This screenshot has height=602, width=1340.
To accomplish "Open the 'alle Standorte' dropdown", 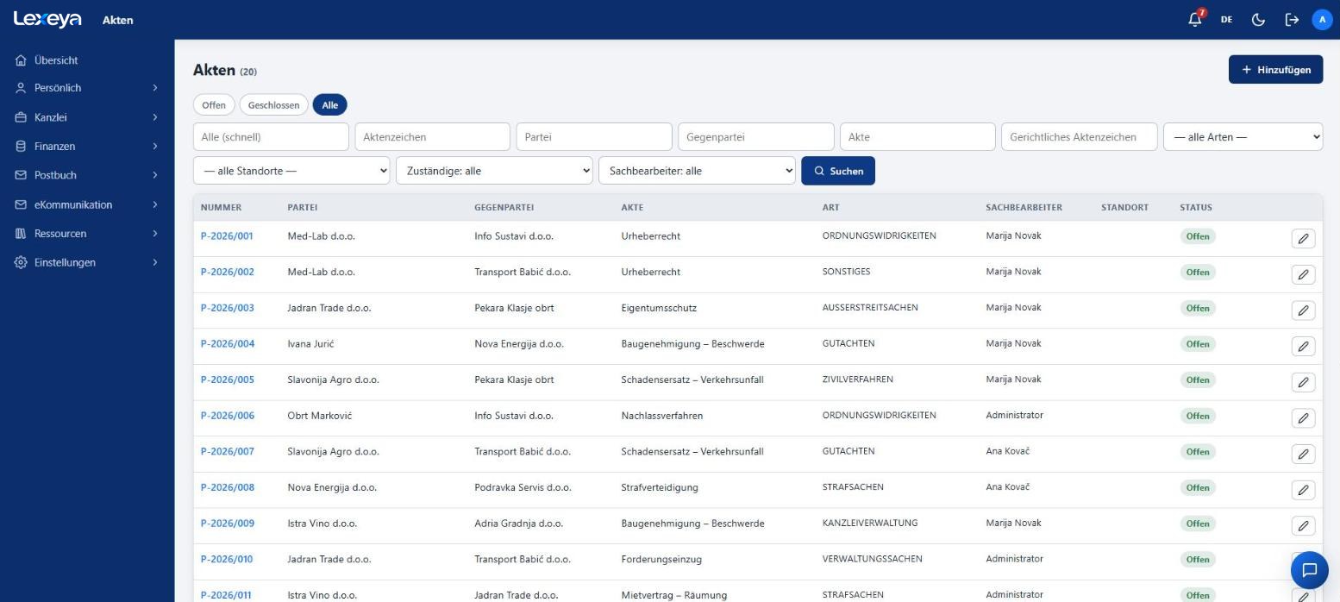I will [291, 171].
